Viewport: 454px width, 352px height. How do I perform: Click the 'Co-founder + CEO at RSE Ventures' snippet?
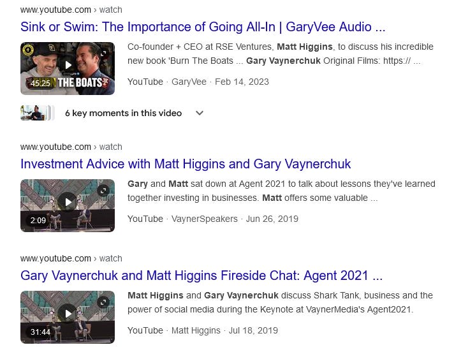click(281, 54)
